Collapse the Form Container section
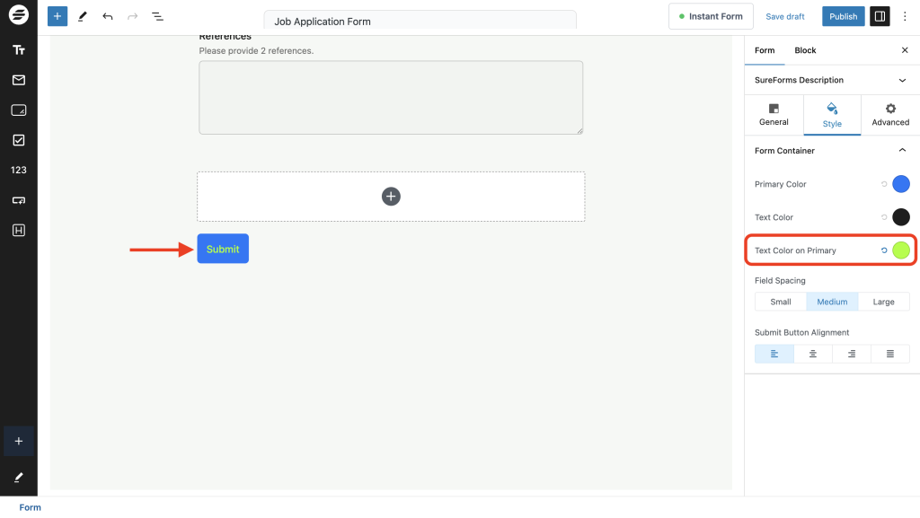 pyautogui.click(x=902, y=150)
